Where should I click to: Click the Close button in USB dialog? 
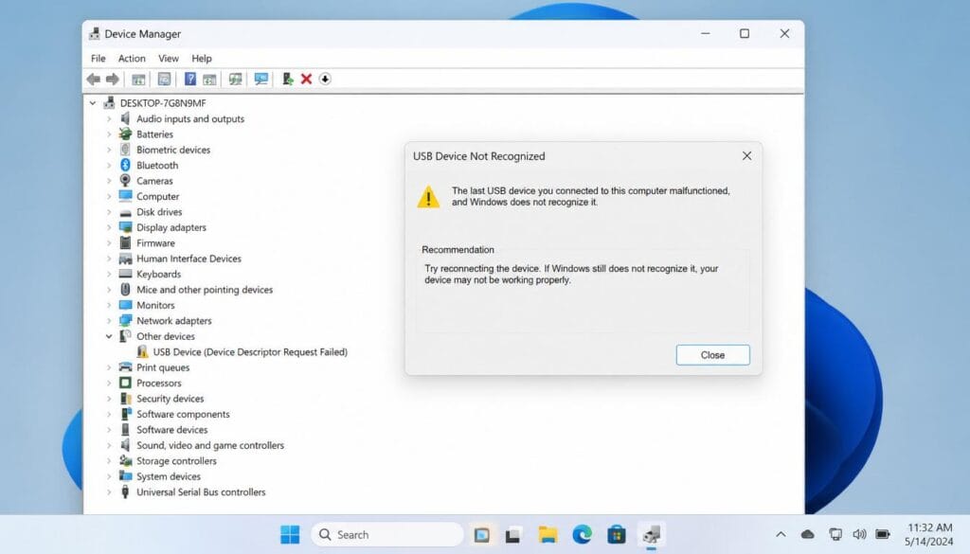click(712, 355)
